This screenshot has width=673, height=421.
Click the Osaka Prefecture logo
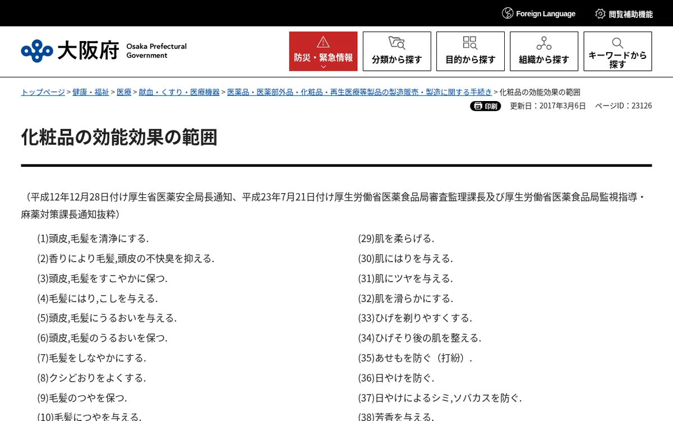104,51
